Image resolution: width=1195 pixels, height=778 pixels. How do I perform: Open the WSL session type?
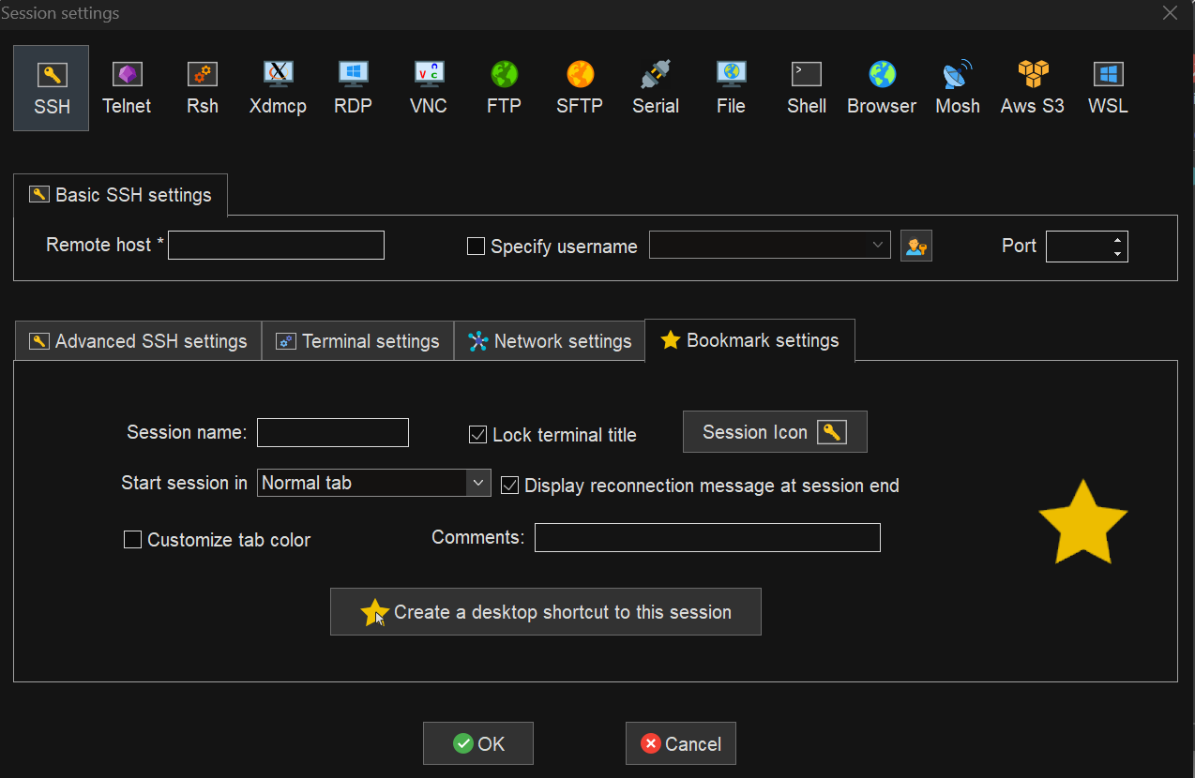click(x=1108, y=87)
